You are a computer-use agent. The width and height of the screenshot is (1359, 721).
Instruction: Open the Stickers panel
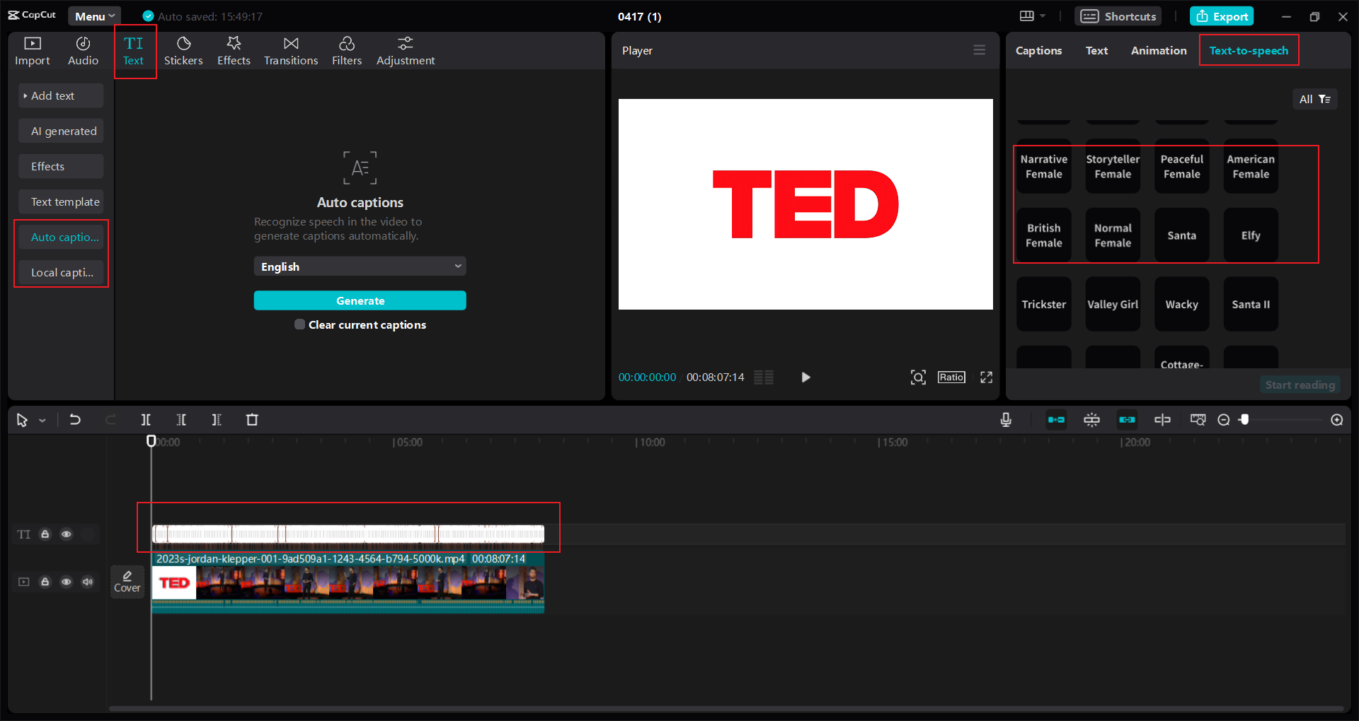pyautogui.click(x=183, y=52)
